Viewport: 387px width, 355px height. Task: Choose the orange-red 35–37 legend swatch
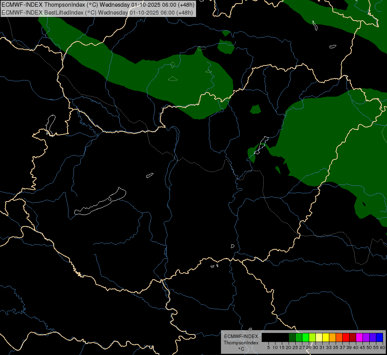click(x=339, y=337)
